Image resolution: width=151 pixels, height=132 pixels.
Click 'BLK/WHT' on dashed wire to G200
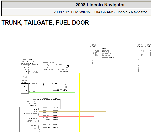click(59, 65)
